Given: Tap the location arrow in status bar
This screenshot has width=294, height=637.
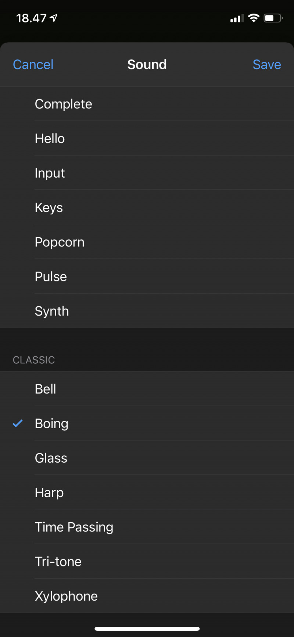Looking at the screenshot, I should [x=54, y=18].
